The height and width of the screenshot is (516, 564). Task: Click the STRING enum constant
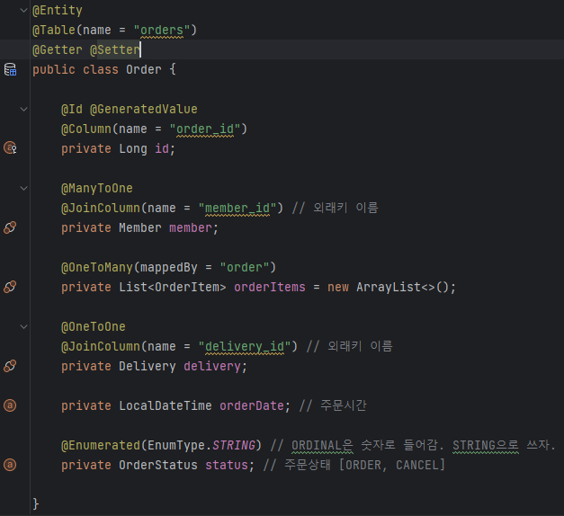click(234, 445)
